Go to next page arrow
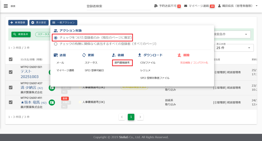The height and width of the screenshot is (141, 262). pos(140,117)
